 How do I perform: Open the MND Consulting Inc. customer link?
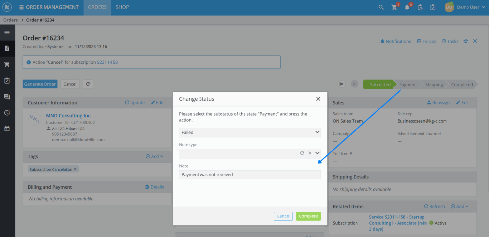[68, 116]
